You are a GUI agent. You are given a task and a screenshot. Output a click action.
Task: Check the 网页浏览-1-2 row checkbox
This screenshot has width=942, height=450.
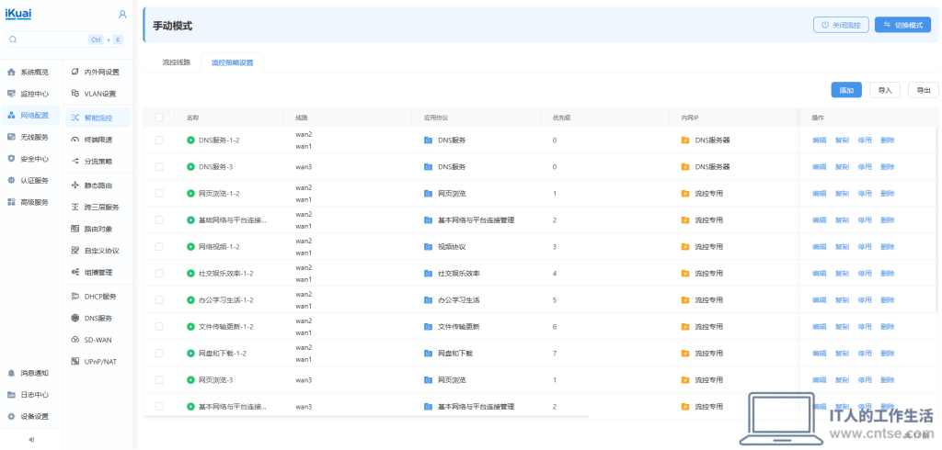159,193
